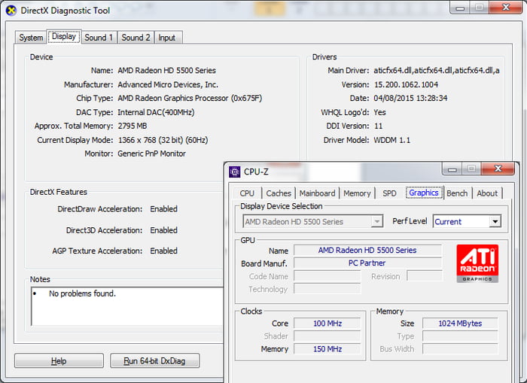This screenshot has height=383, width=527.
Task: Select the Graphics tab in CPU-Z
Action: tap(424, 193)
